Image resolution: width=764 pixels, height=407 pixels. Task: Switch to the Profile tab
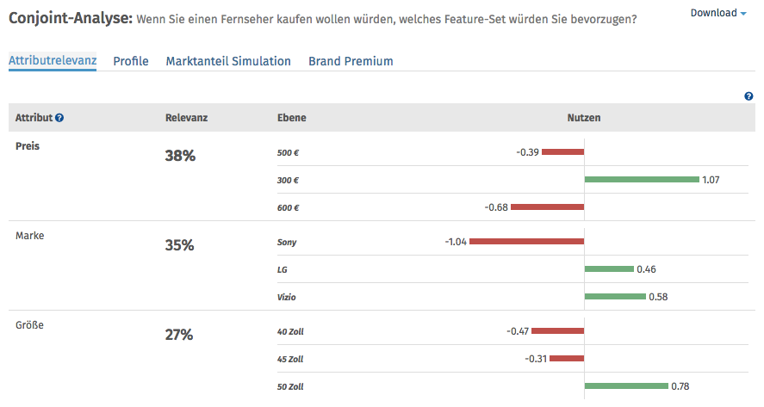tap(131, 61)
